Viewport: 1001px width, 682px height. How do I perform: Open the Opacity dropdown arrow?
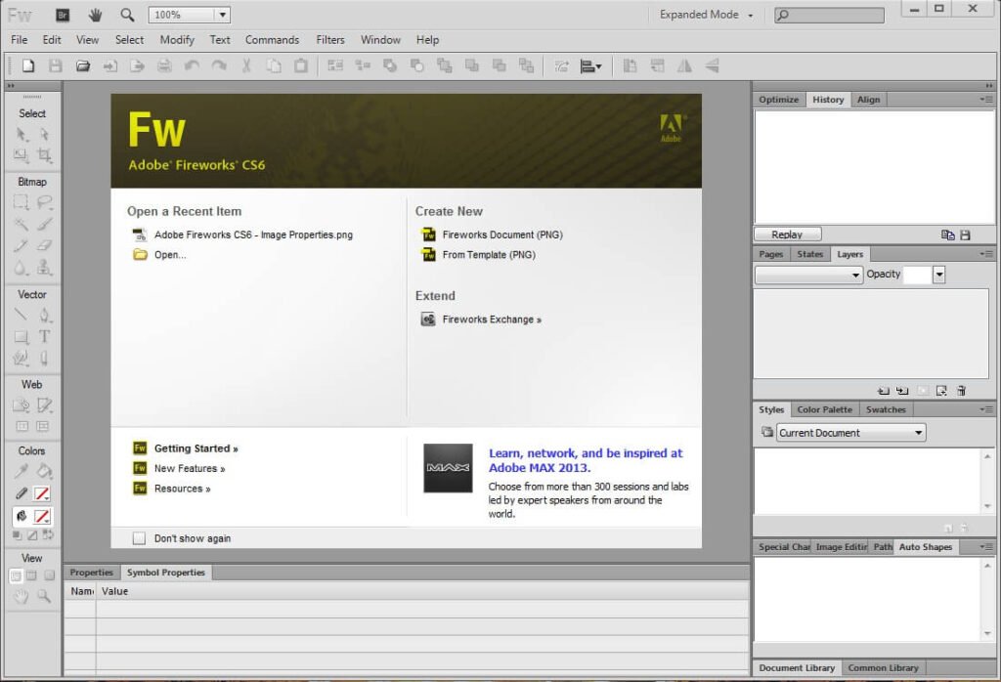pyautogui.click(x=939, y=275)
